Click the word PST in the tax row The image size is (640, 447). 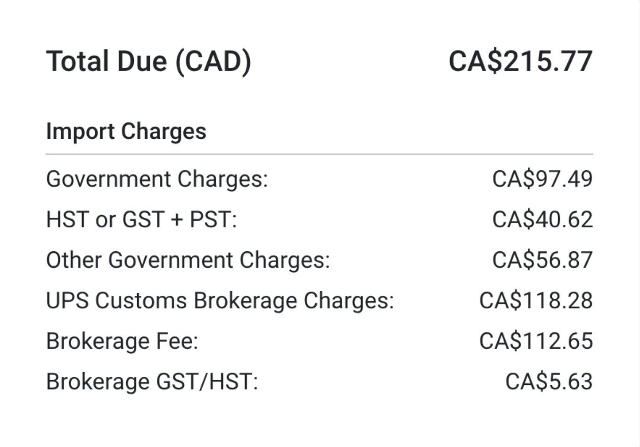tap(212, 220)
